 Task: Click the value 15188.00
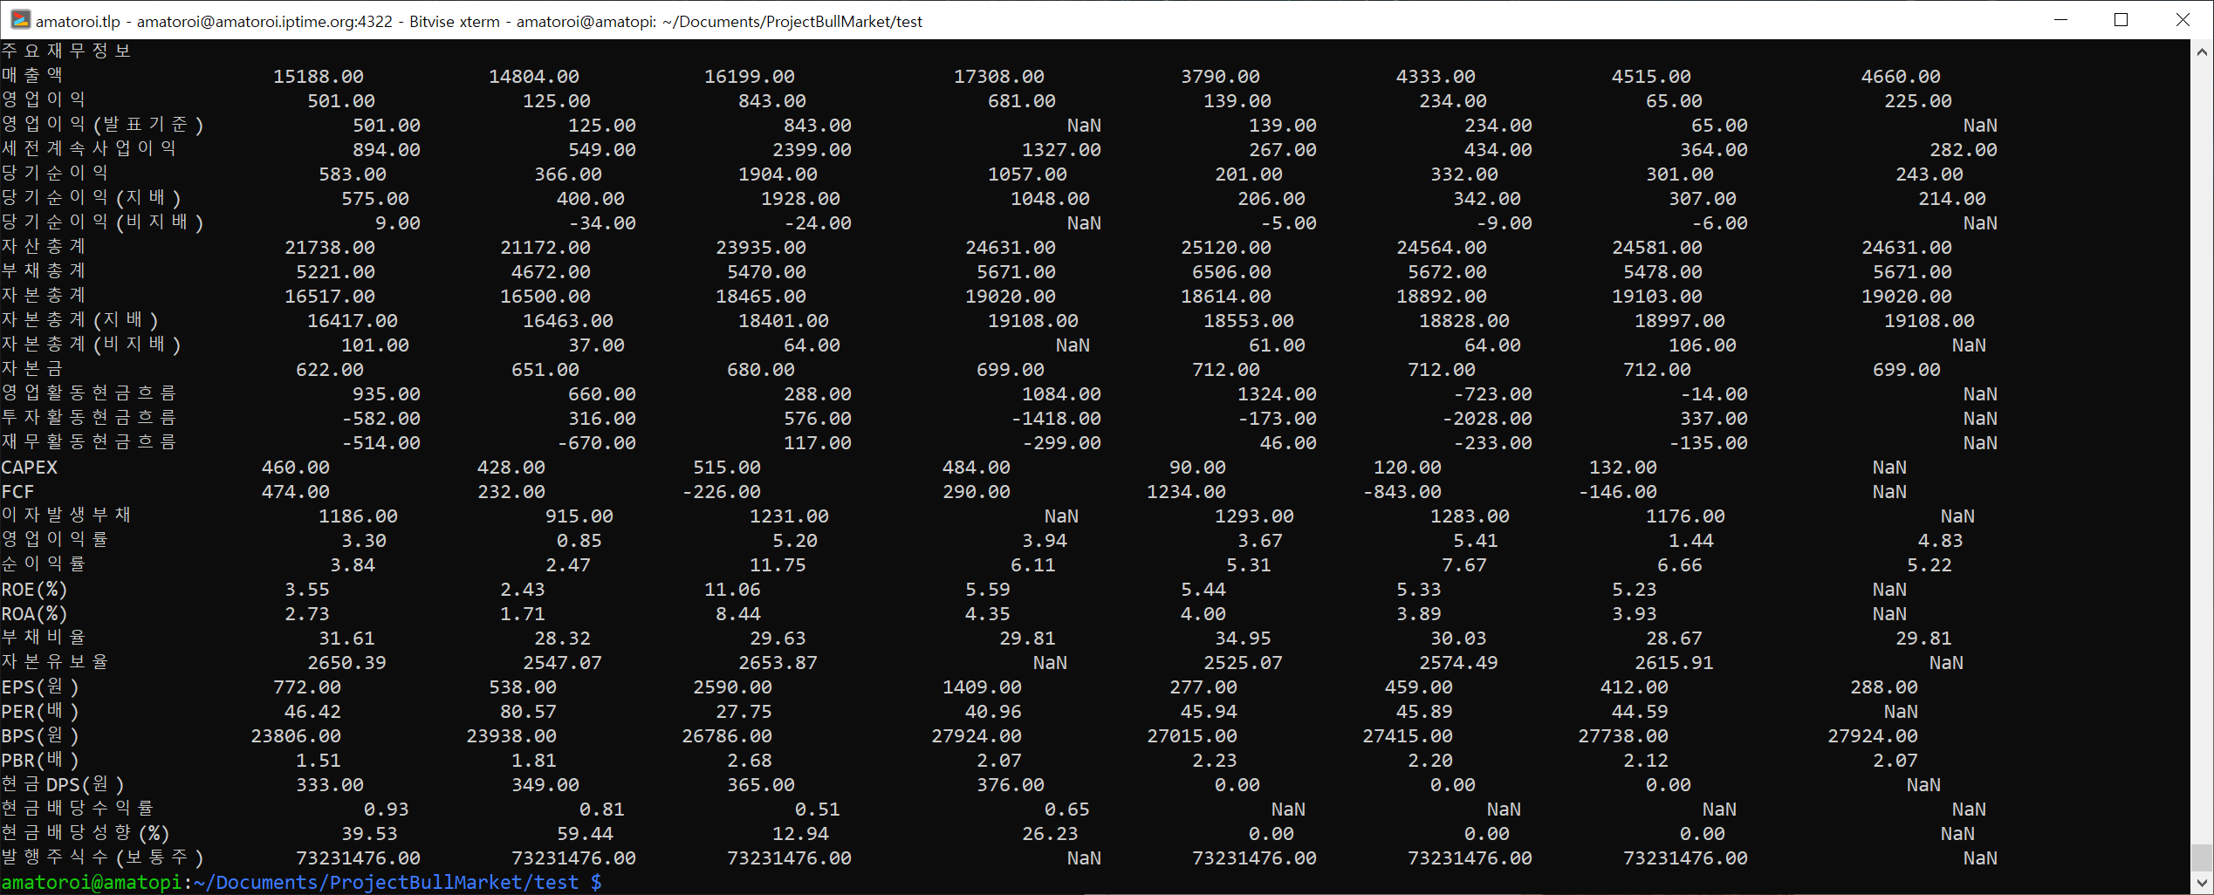(319, 77)
